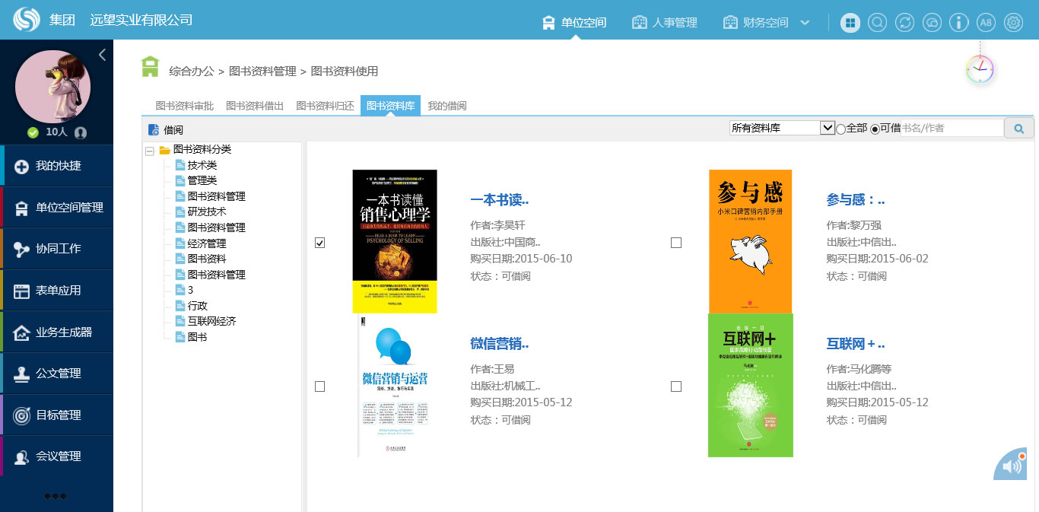Click the gray person icon beside 10人
1039x512 pixels.
81,132
